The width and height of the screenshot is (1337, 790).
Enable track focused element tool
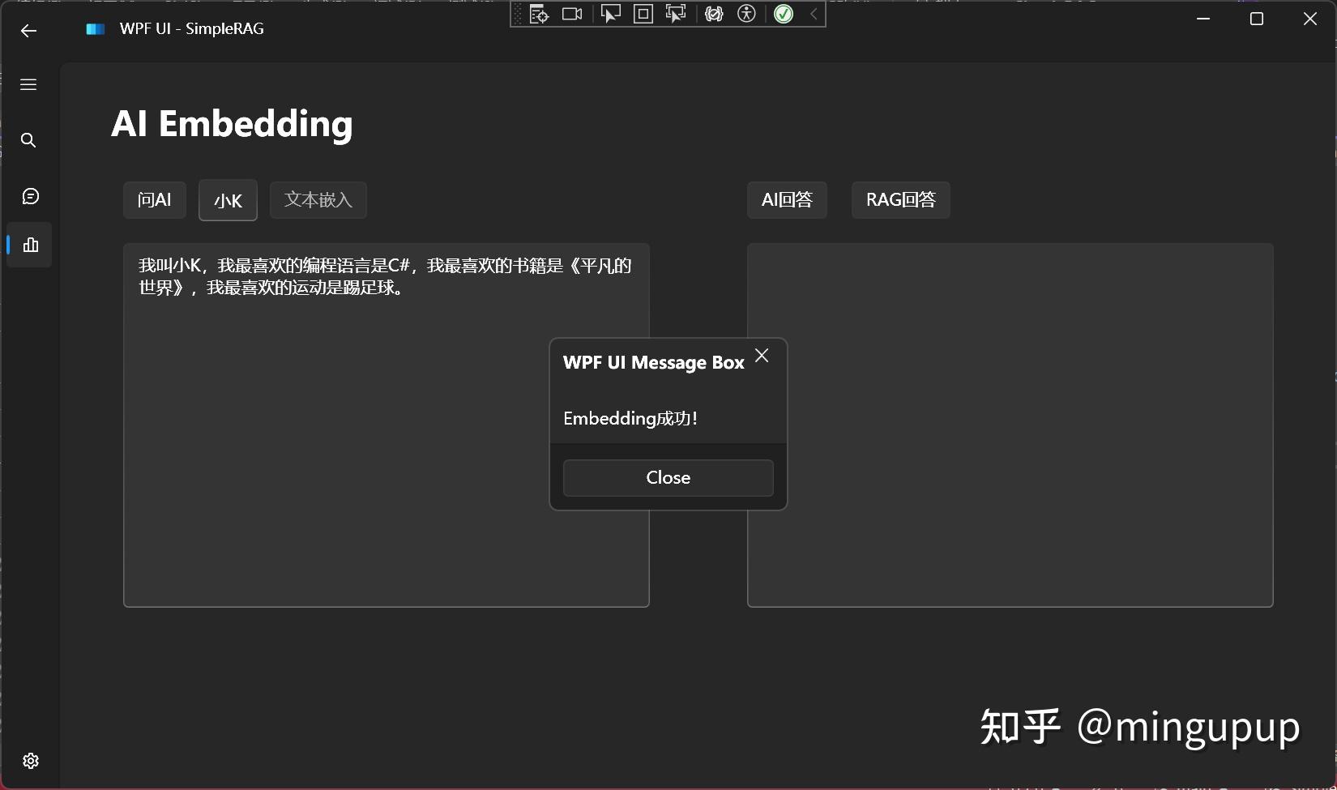675,14
